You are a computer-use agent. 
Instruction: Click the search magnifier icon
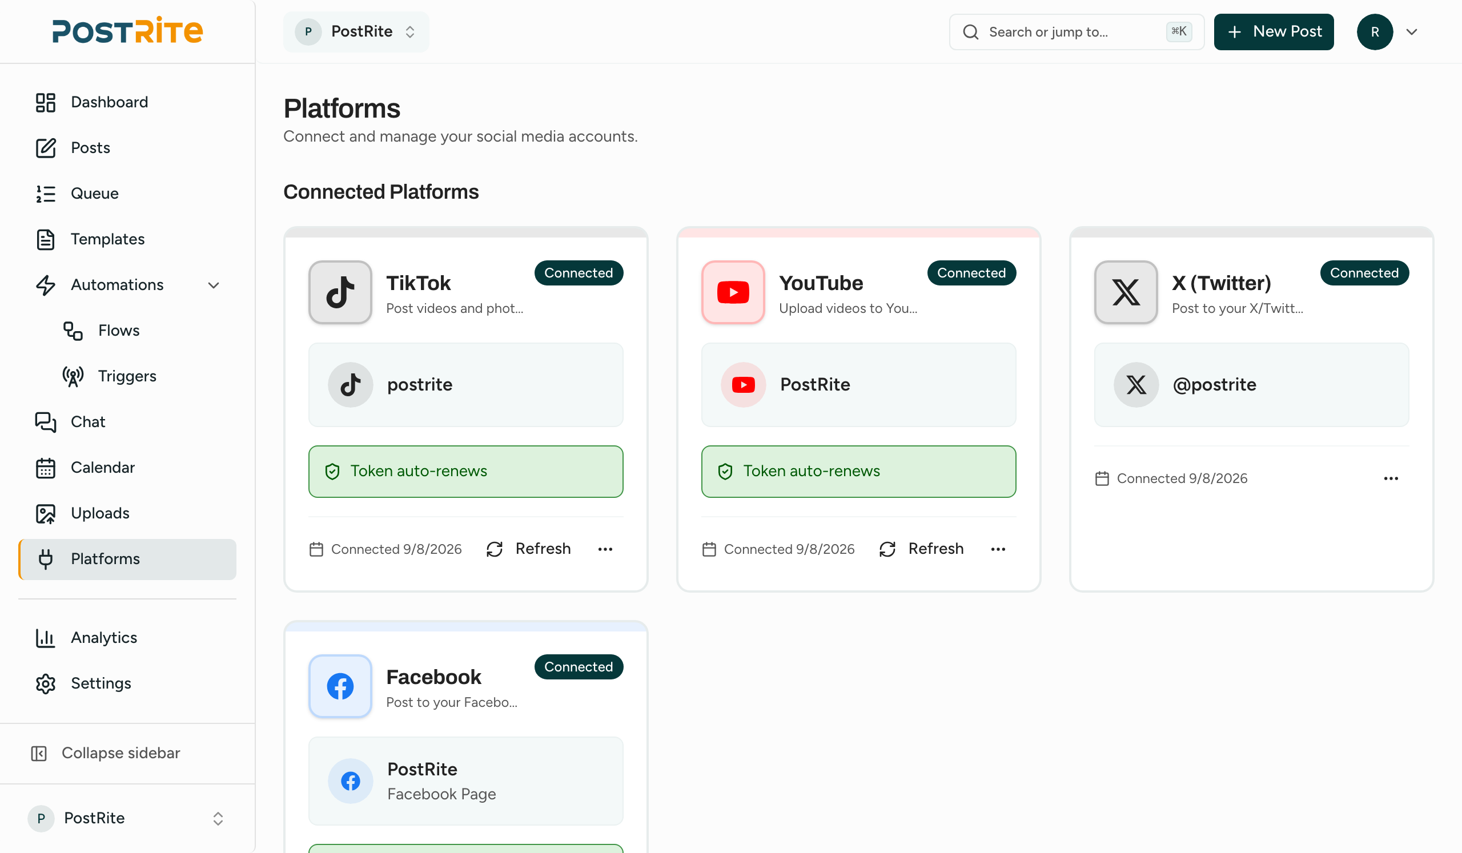[x=971, y=31]
